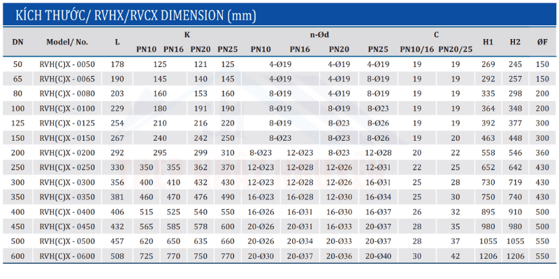
Task: Select model cell 'RVH(C)X - 0300'
Action: 67,183
